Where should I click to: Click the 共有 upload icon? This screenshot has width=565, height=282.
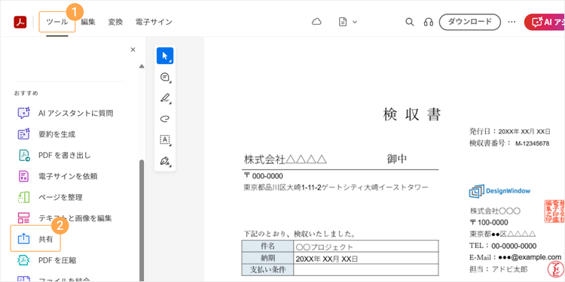pyautogui.click(x=24, y=239)
